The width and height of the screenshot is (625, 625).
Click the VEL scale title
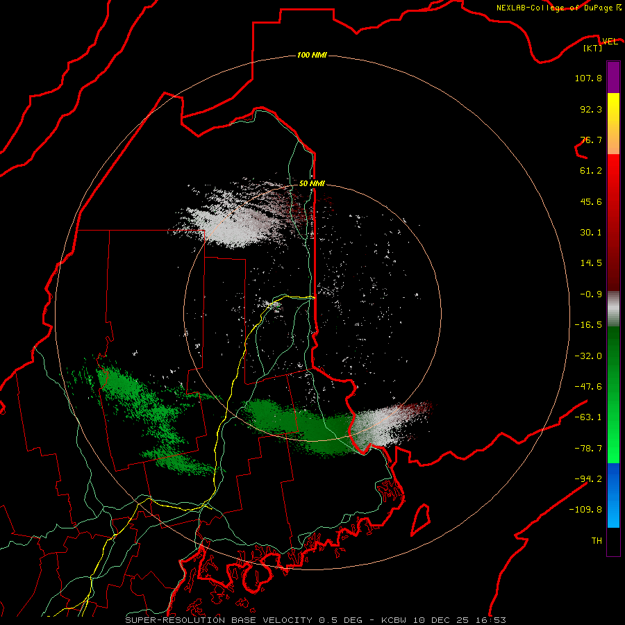point(610,42)
